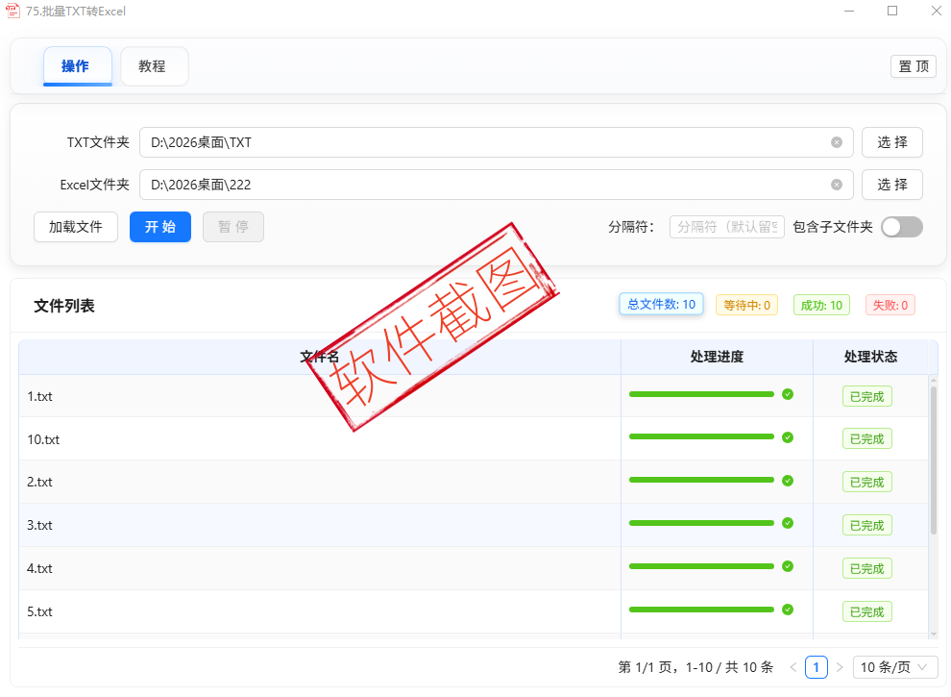Viewport: 951px width, 697px height.
Task: Click the 开始 button
Action: pyautogui.click(x=160, y=227)
